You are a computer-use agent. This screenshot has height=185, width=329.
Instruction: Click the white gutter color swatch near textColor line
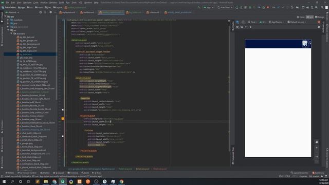tap(63, 136)
